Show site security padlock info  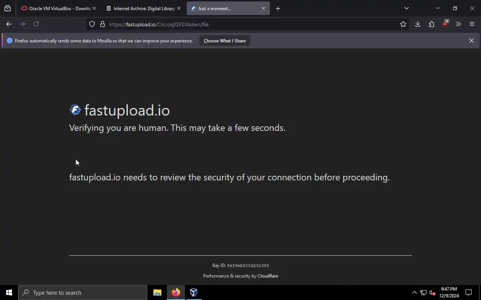tap(102, 24)
